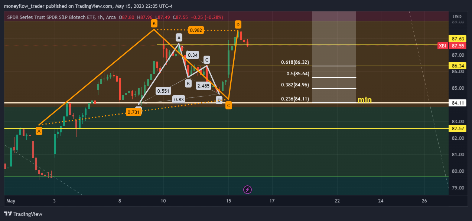
Task: Click the USD currency label
Action: 457,17
